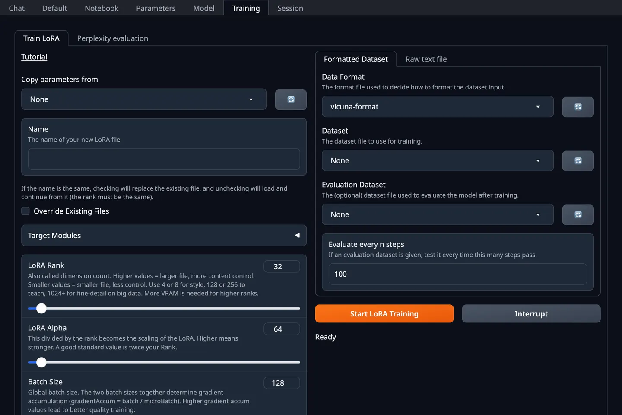Click the LoRA Rank value box
The image size is (622, 415).
coord(282,267)
